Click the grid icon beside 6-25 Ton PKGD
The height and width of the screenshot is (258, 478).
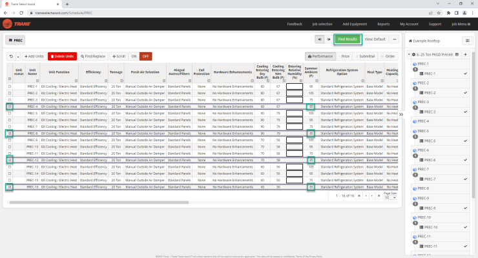pos(457,54)
